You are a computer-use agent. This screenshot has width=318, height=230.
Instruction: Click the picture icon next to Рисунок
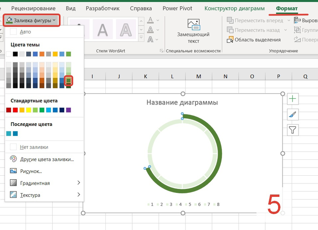13,171
